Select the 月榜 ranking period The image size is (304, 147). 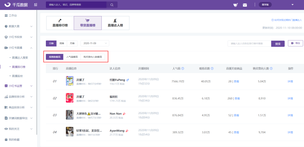[72, 43]
